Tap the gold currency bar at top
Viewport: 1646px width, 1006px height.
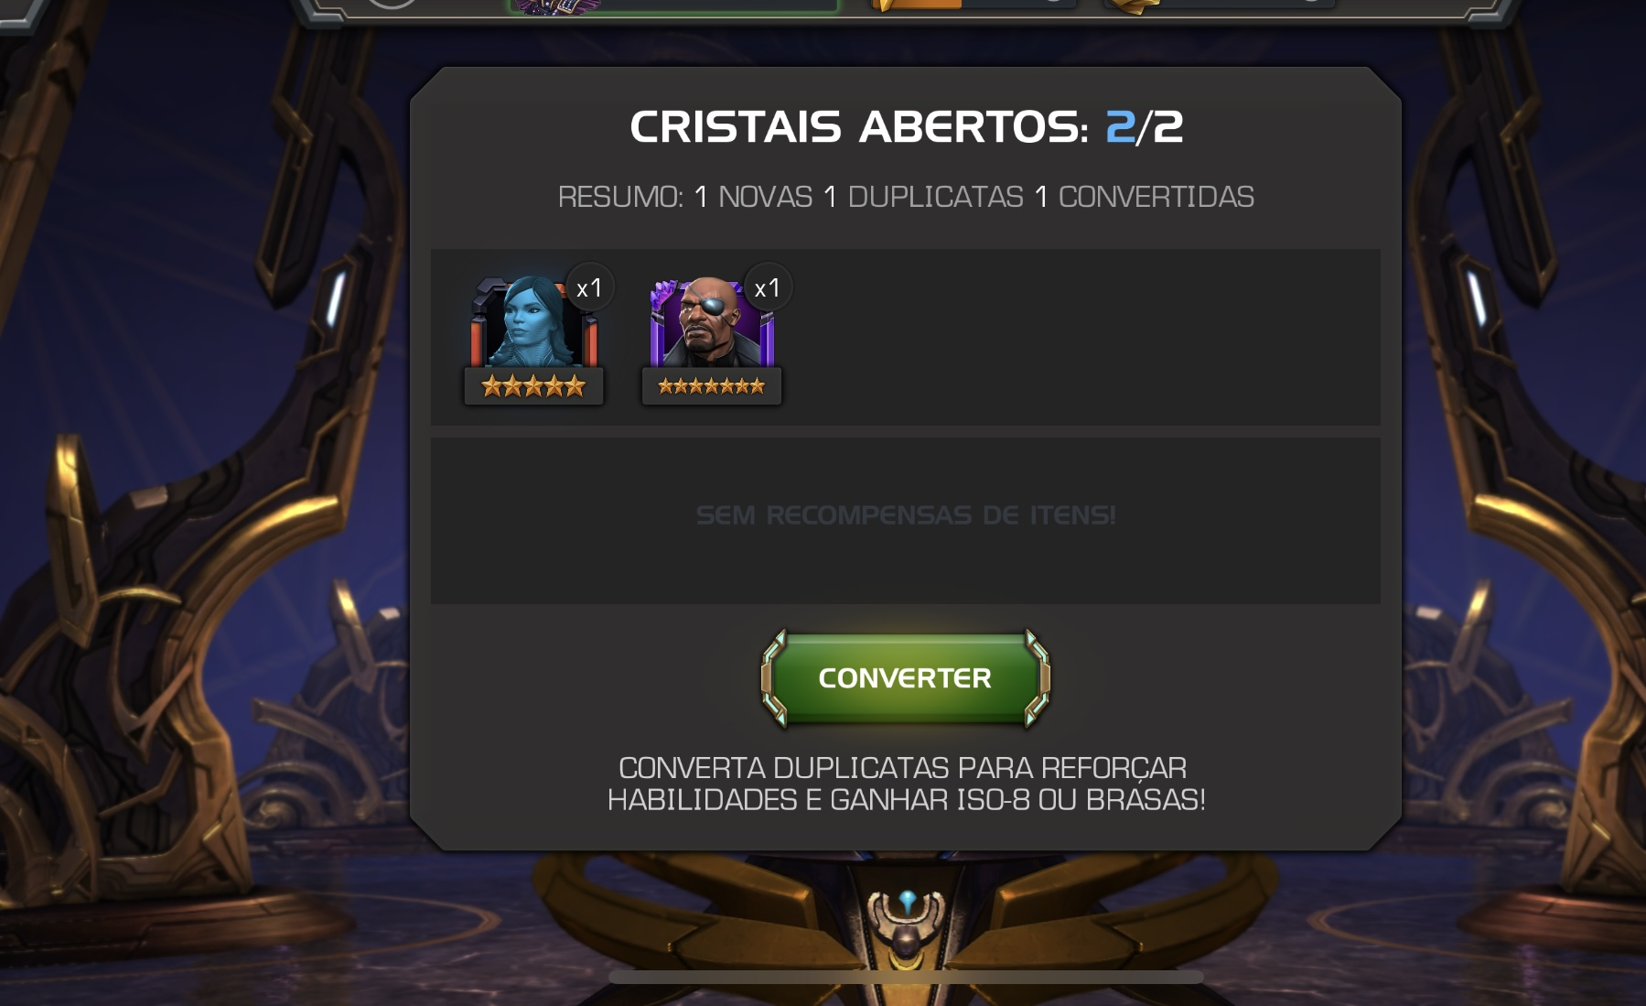(972, 5)
